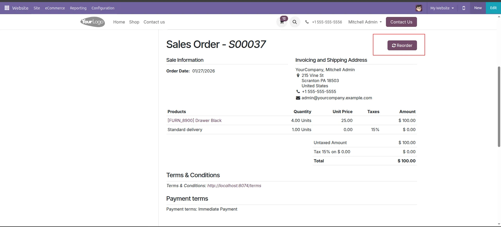
Task: Expand the My Website dropdown
Action: point(442,8)
